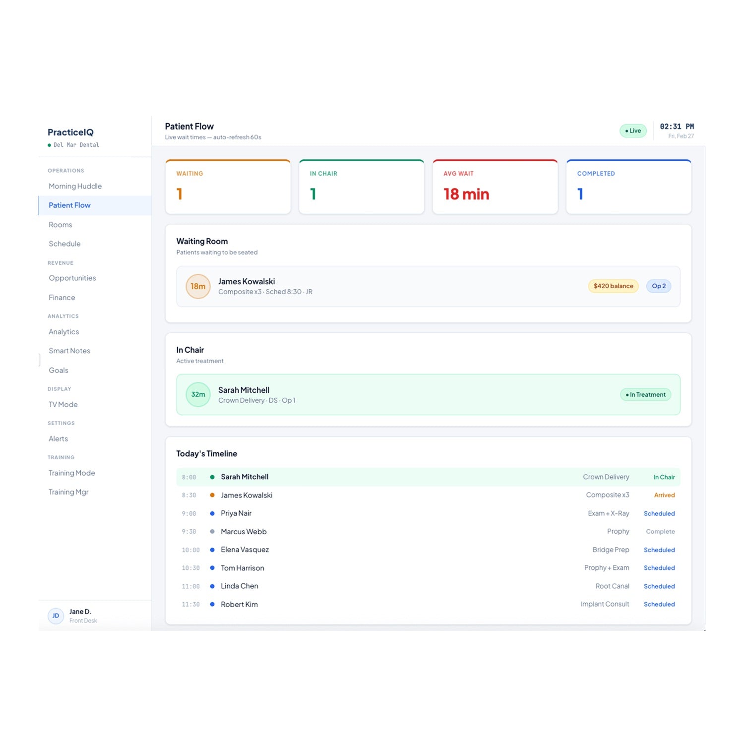
Task: Click Jane D. user name
Action: (80, 612)
